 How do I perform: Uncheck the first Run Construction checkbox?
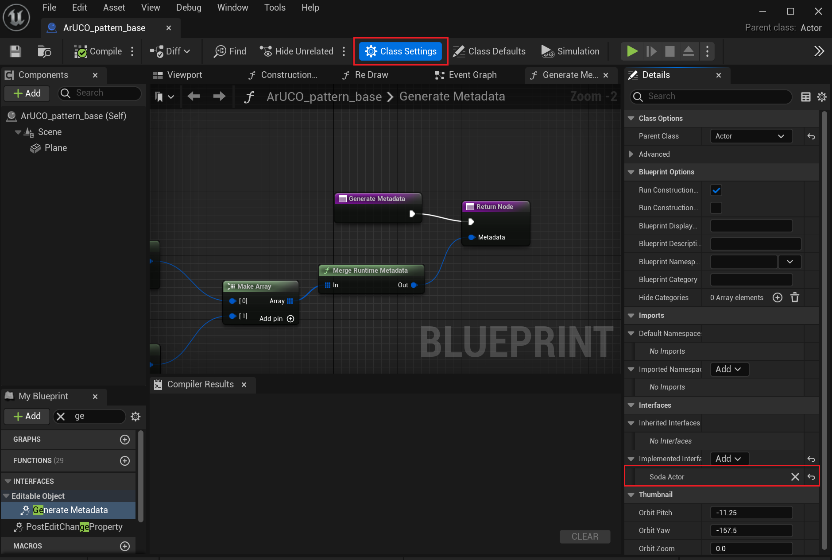(x=716, y=190)
